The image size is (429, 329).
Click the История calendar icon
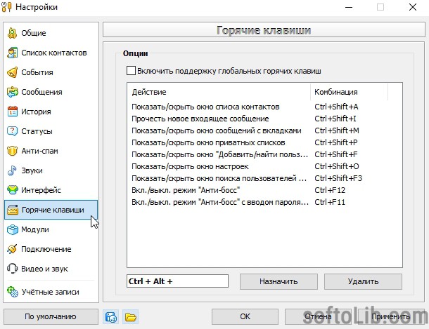[13, 112]
